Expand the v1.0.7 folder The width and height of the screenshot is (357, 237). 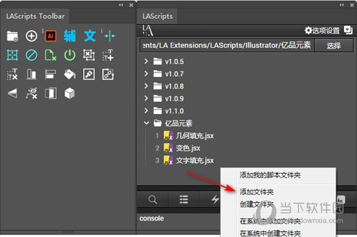146,74
